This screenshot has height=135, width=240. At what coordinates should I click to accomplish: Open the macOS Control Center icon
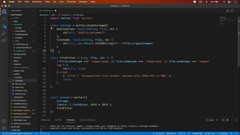pyautogui.click(x=229, y=1)
